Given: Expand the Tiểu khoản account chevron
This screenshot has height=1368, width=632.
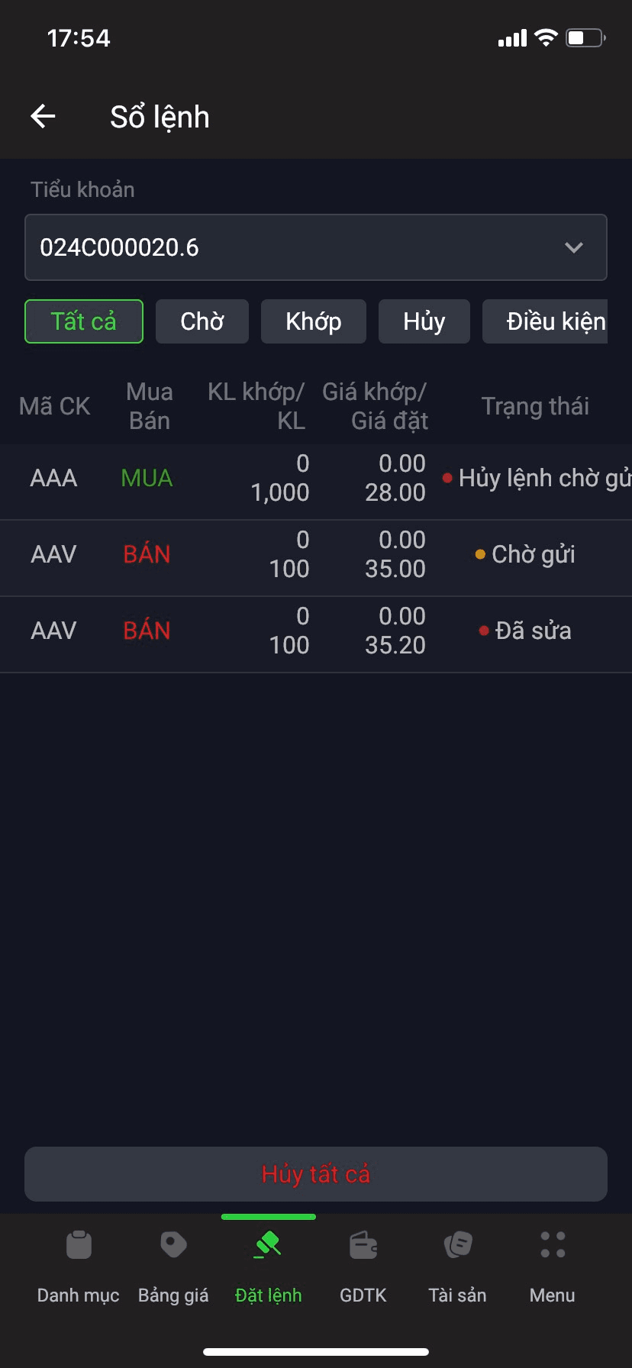Looking at the screenshot, I should pos(574,247).
